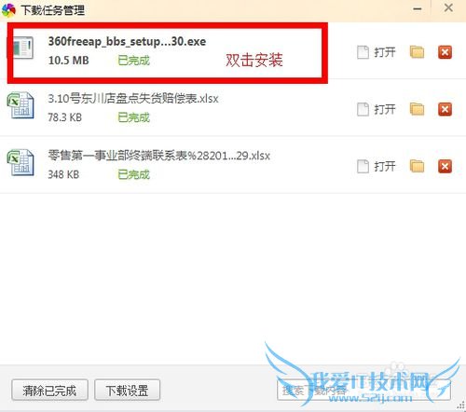
Task: Click the 360freeap_bbs_setup...30.exe file name
Action: tap(127, 41)
